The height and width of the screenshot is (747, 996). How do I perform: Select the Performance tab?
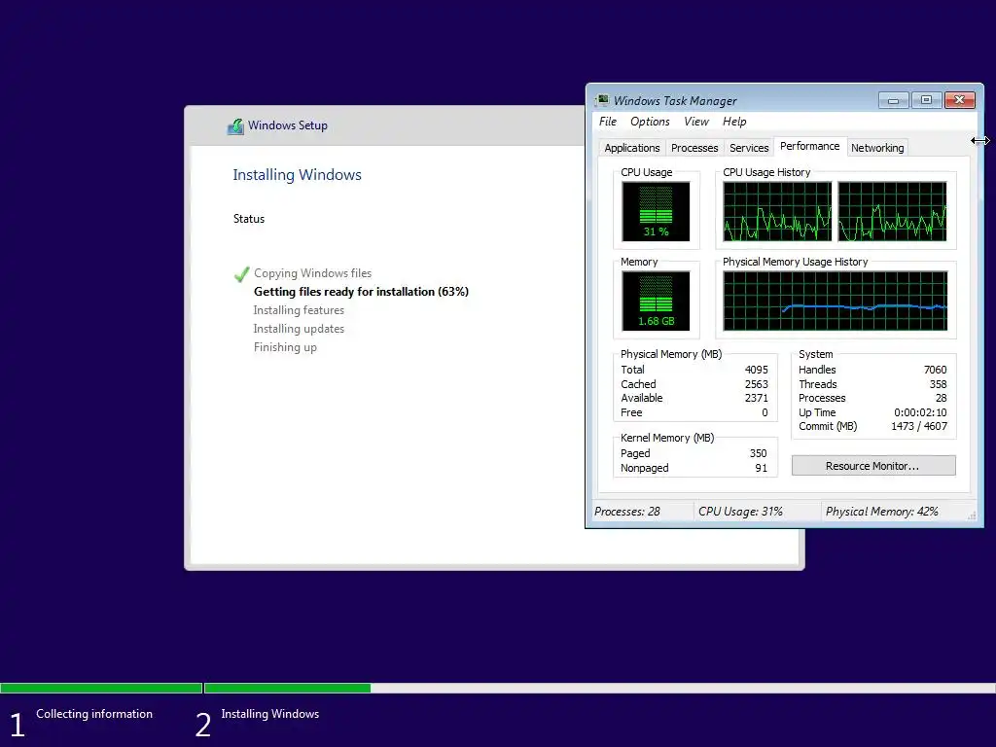coord(809,146)
